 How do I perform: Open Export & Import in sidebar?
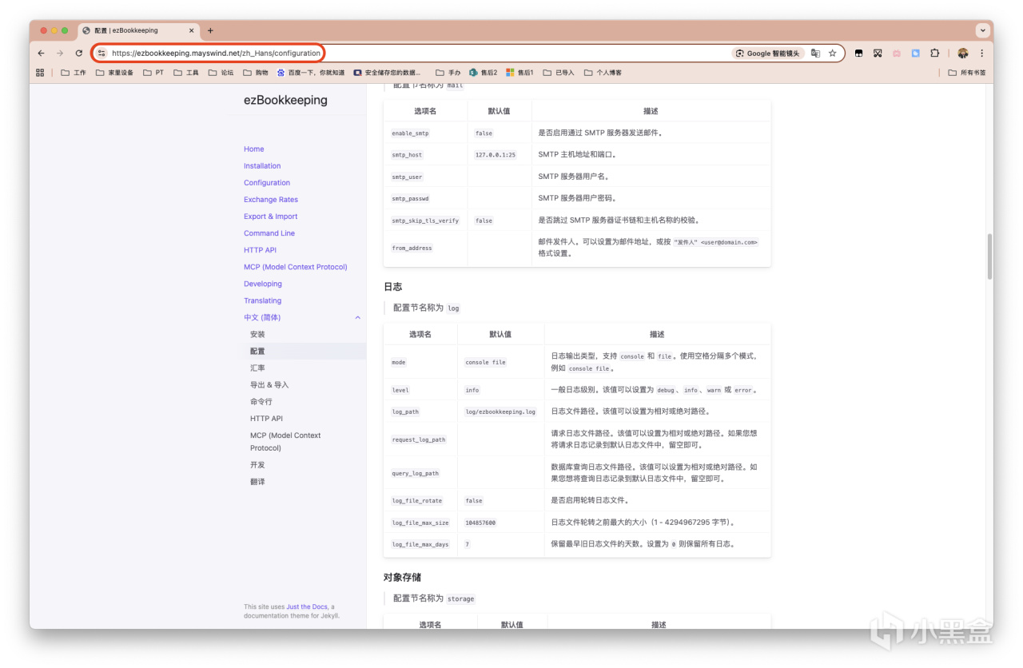271,217
